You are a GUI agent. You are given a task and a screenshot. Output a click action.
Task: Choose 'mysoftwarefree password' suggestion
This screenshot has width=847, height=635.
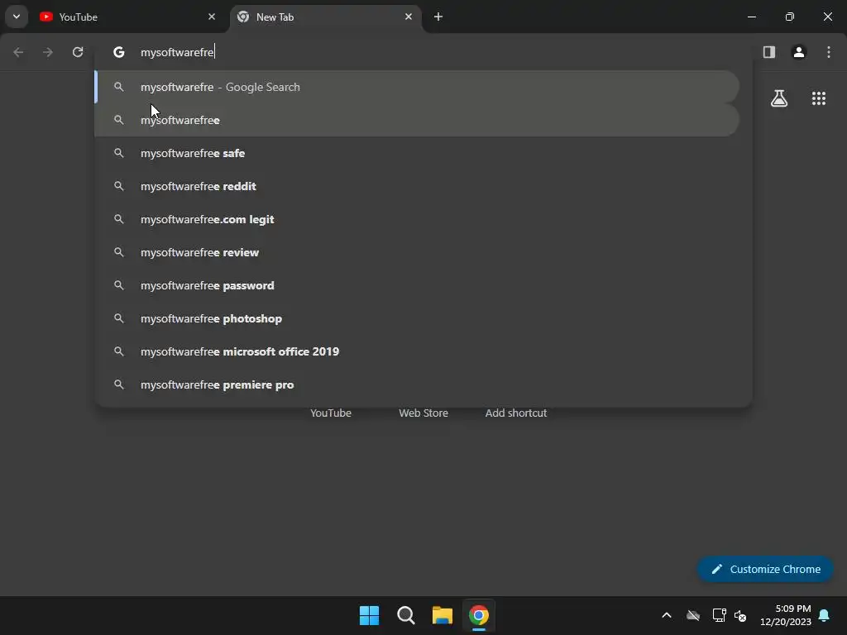tap(417, 285)
